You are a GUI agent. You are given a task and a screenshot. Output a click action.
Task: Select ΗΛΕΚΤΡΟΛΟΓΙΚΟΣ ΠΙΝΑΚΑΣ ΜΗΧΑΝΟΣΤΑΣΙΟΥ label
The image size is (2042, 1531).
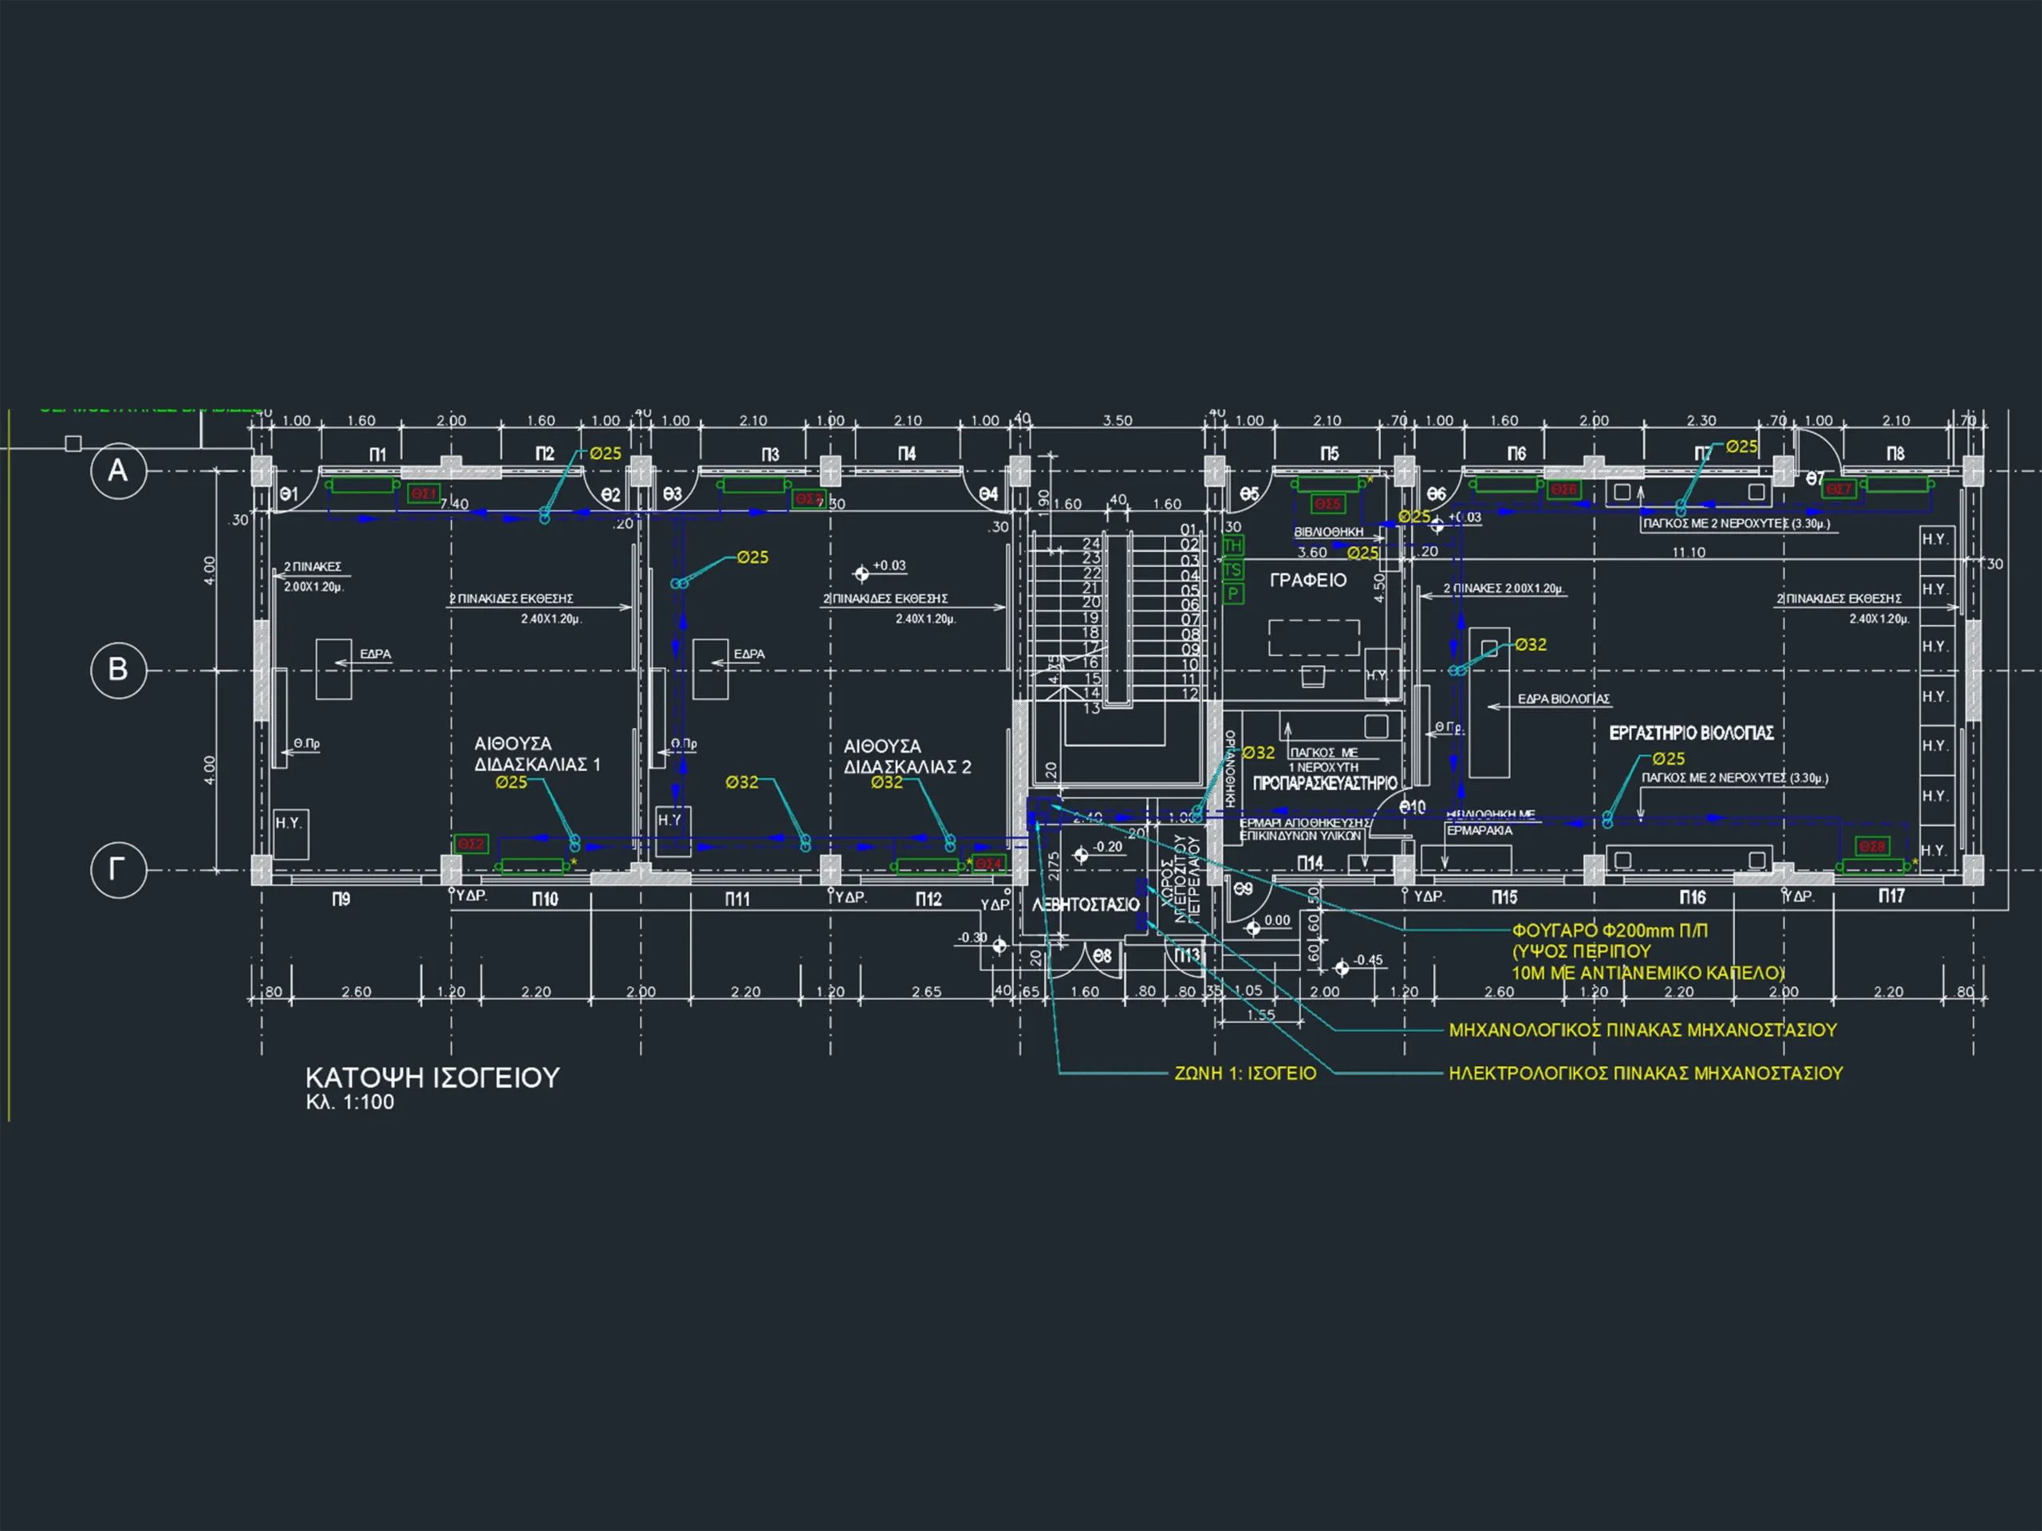(x=1645, y=1073)
